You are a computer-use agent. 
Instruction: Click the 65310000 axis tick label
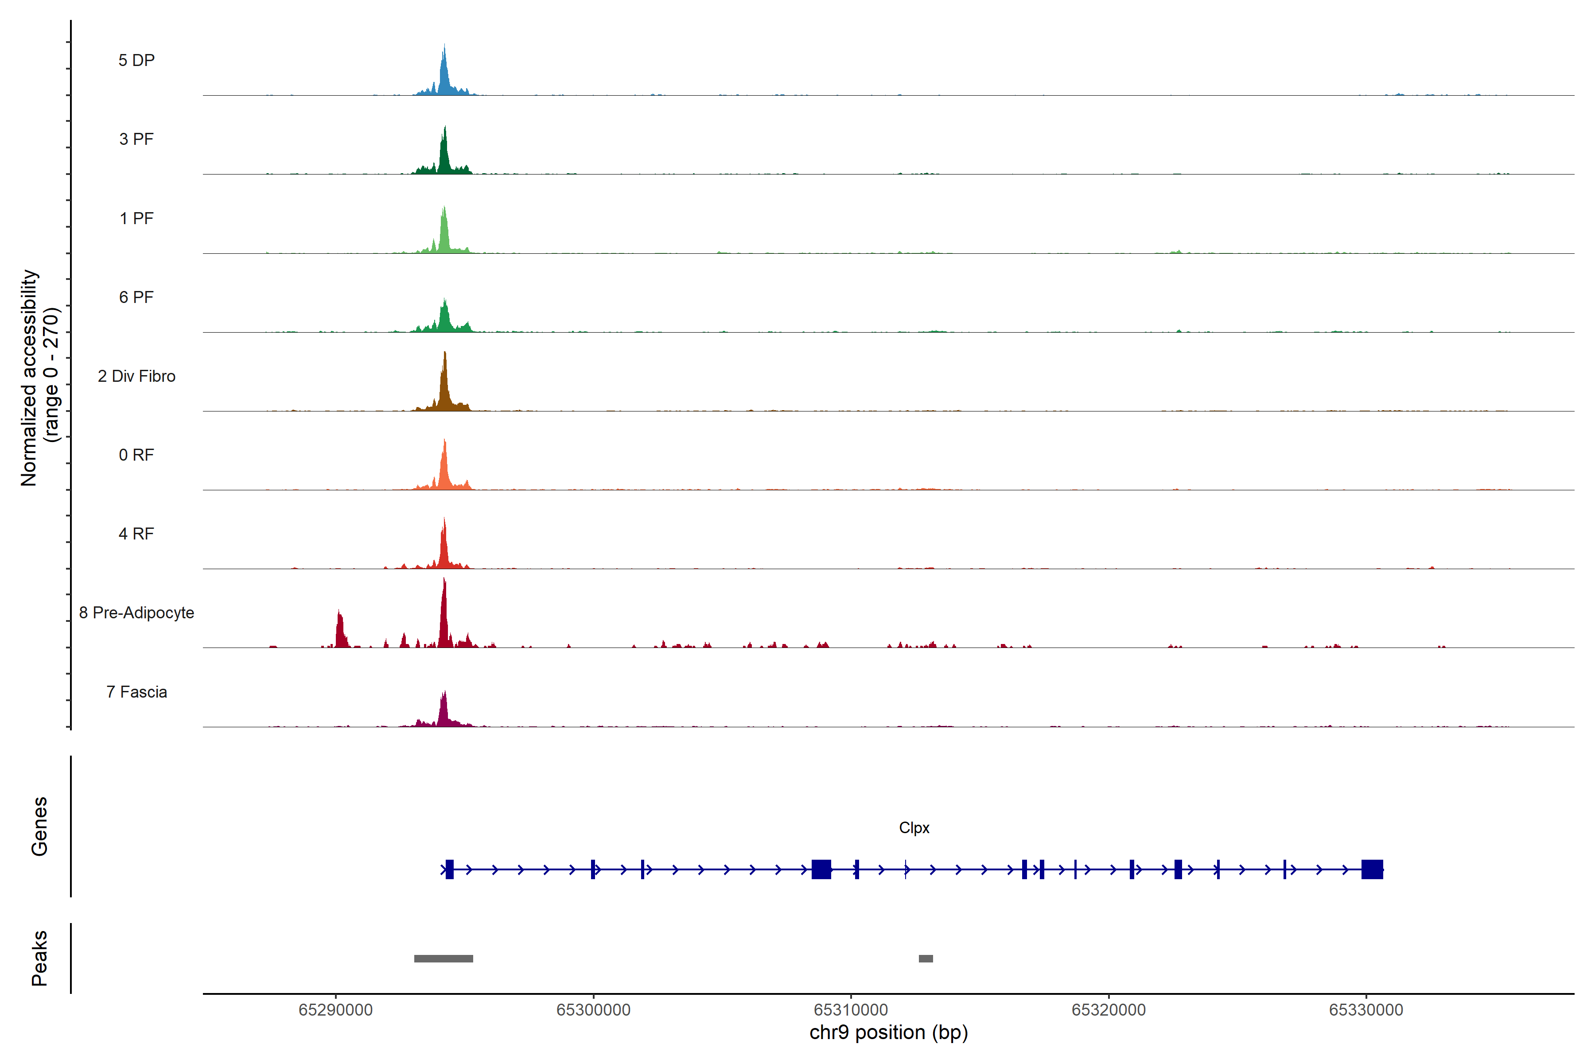point(850,1009)
